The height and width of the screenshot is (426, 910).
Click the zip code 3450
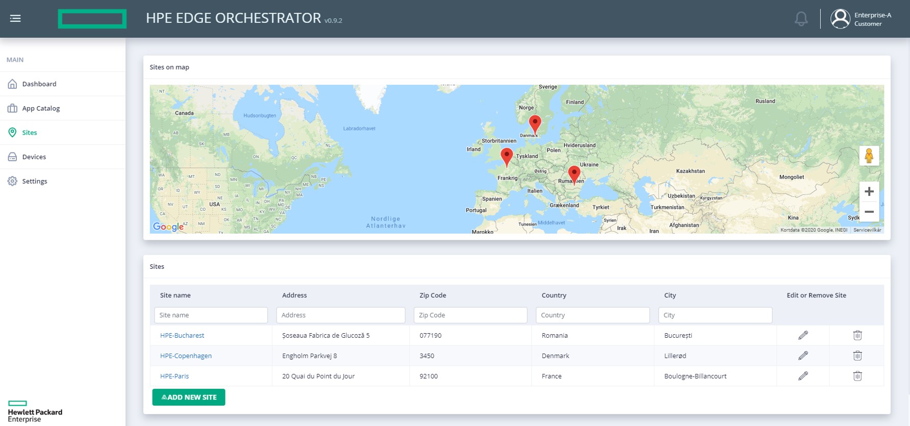coord(427,356)
